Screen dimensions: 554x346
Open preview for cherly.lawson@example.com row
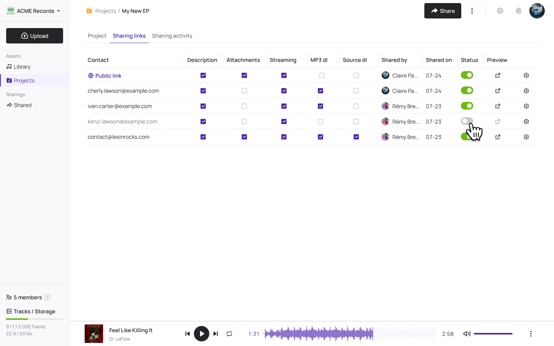(x=498, y=91)
